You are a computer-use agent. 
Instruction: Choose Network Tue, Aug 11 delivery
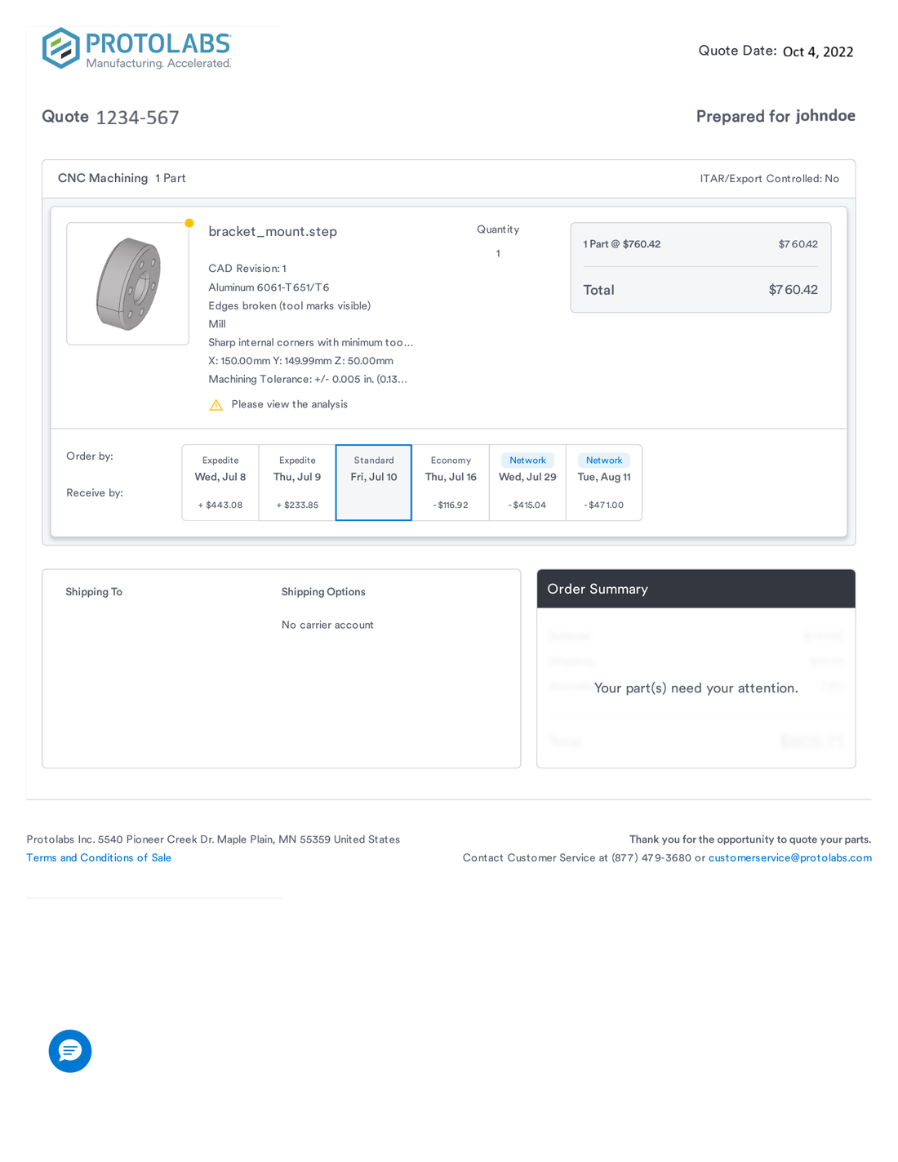pyautogui.click(x=604, y=483)
